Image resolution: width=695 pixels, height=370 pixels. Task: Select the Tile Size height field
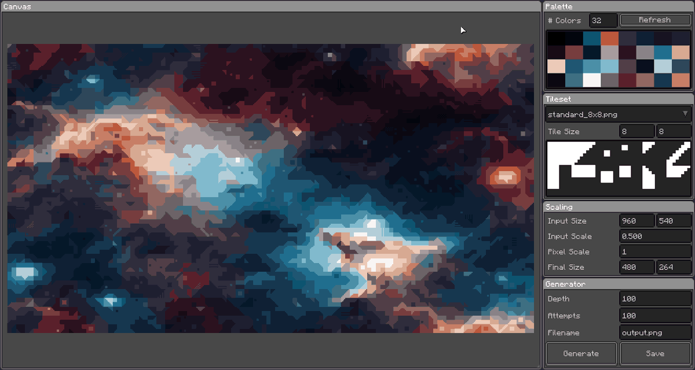click(x=674, y=132)
